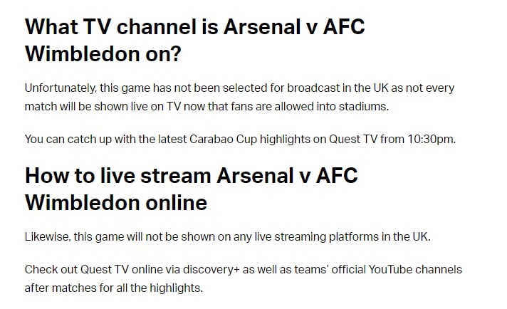Click the paragraph starting with 'Check out Quest TV'
Viewport: 507px width, 309px height.
point(243,278)
